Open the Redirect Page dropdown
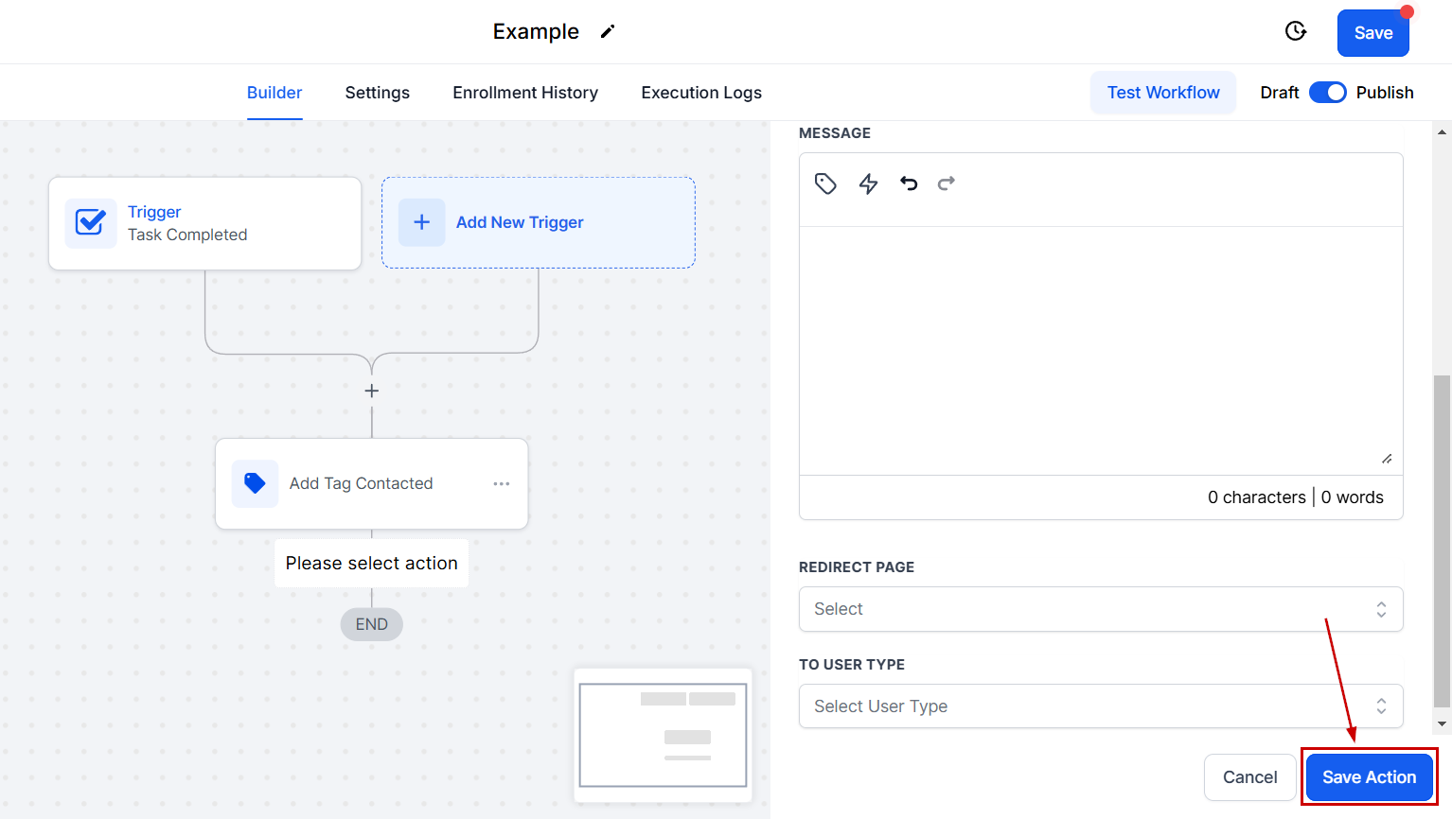Screen dimensions: 1452x819 [1101, 609]
